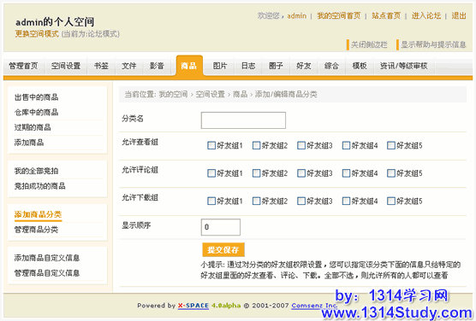Open 管理商品自定义信息 sidebar link
Viewport: 476px width, 321px height.
(47, 273)
